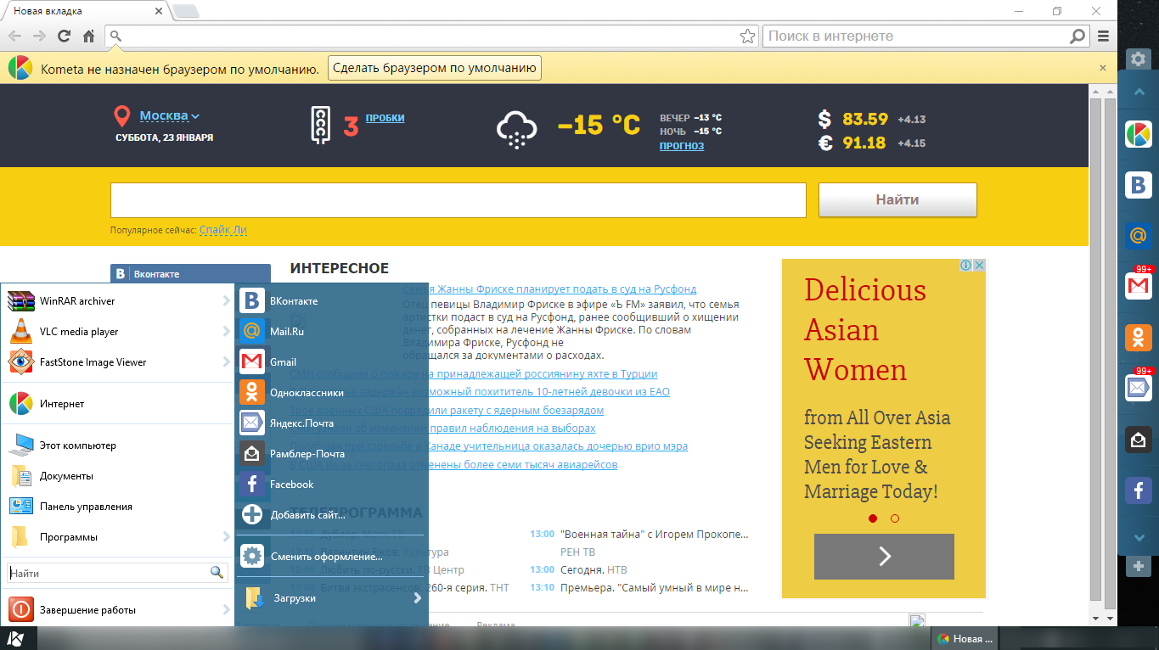The height and width of the screenshot is (650, 1159).
Task: Open Mail.Ru in the start menu sites list
Action: click(331, 332)
